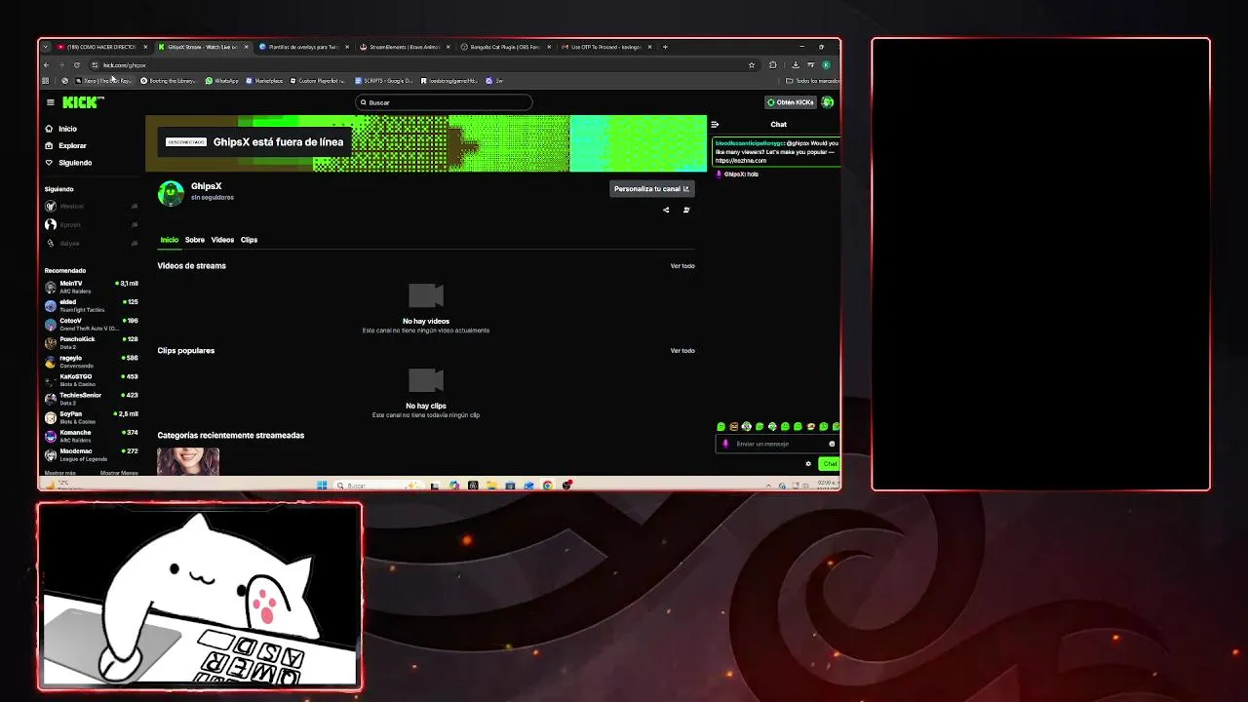Select the Inicio channel tab
Image resolution: width=1248 pixels, height=702 pixels.
tap(170, 240)
